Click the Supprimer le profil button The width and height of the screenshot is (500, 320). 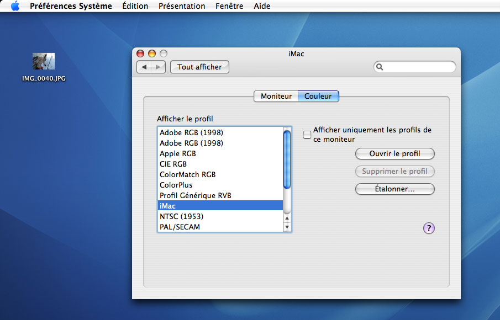(395, 171)
